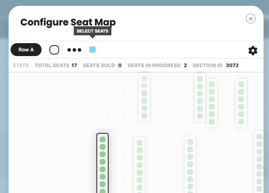This screenshot has width=269, height=193.
Task: Click the second seat in outlined selected row
Action: click(x=102, y=147)
